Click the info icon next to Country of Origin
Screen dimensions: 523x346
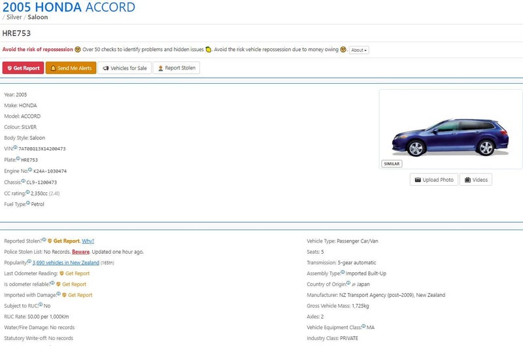coord(348,283)
